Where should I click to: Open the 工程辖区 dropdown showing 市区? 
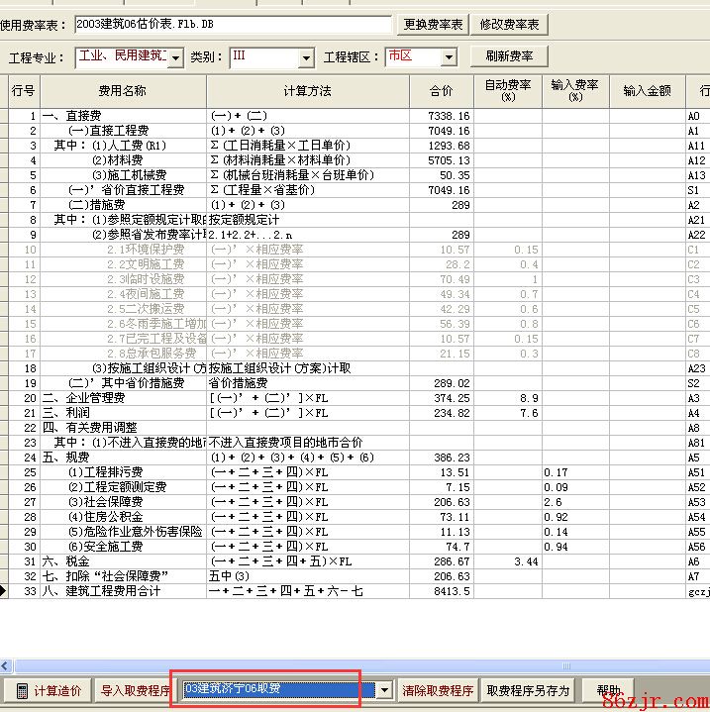[x=449, y=57]
